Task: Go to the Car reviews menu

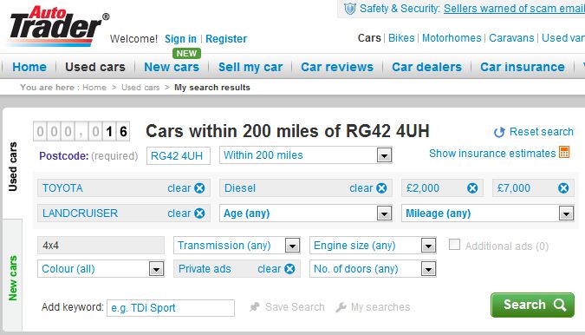Action: [x=337, y=67]
